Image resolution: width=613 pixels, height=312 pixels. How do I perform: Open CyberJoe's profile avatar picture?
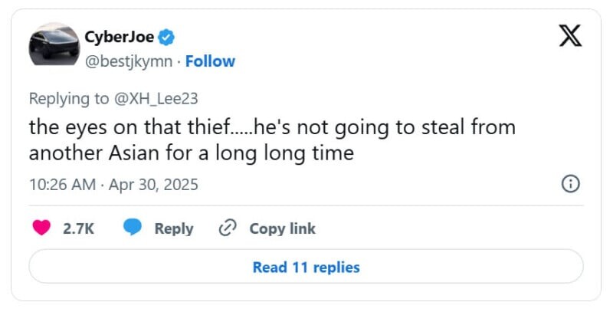click(x=54, y=44)
